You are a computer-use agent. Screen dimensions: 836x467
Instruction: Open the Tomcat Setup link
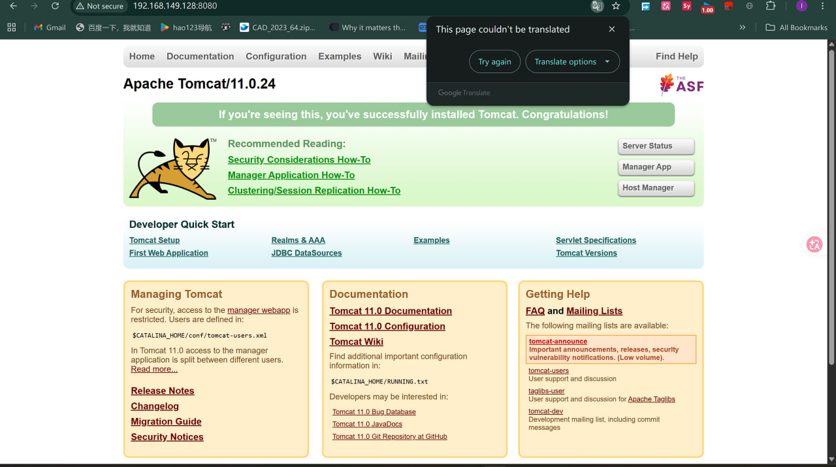coord(154,240)
